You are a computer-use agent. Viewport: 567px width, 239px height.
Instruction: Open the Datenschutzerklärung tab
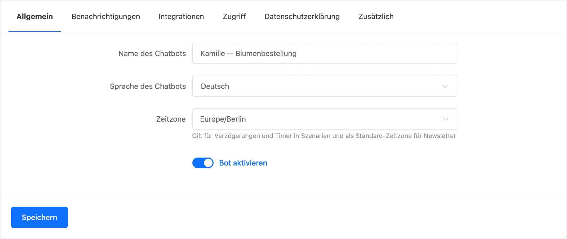pos(302,16)
